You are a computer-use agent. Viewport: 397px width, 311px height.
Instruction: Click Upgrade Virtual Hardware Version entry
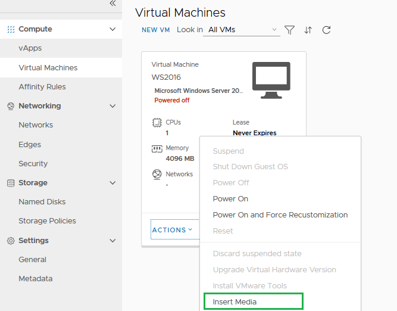tap(274, 270)
